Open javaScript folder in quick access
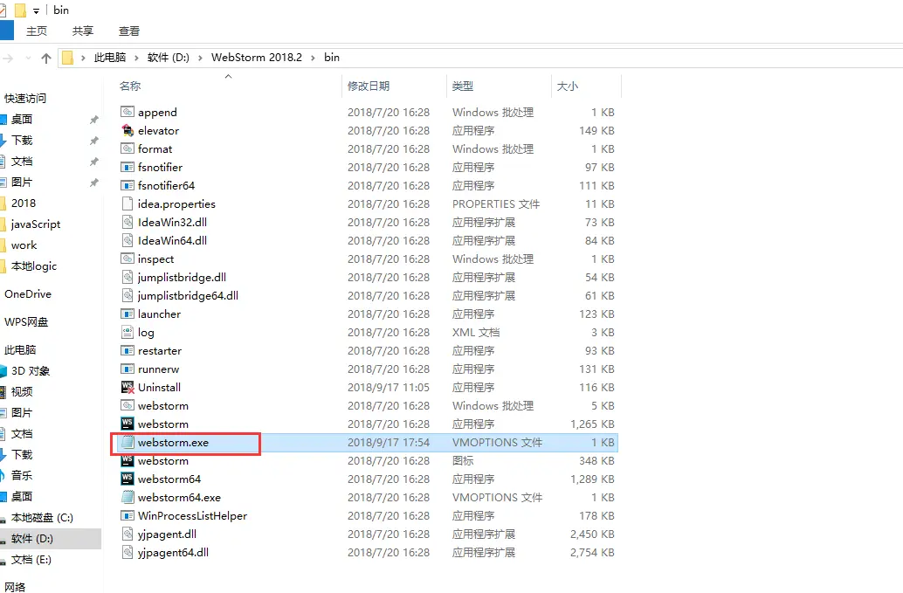The width and height of the screenshot is (903, 593). (36, 224)
